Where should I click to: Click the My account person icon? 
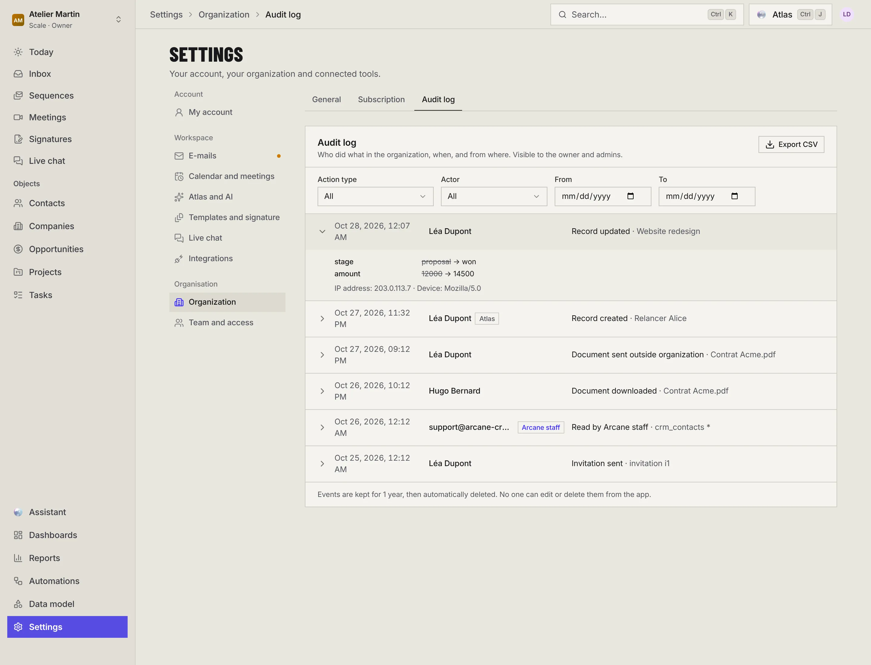pos(179,112)
